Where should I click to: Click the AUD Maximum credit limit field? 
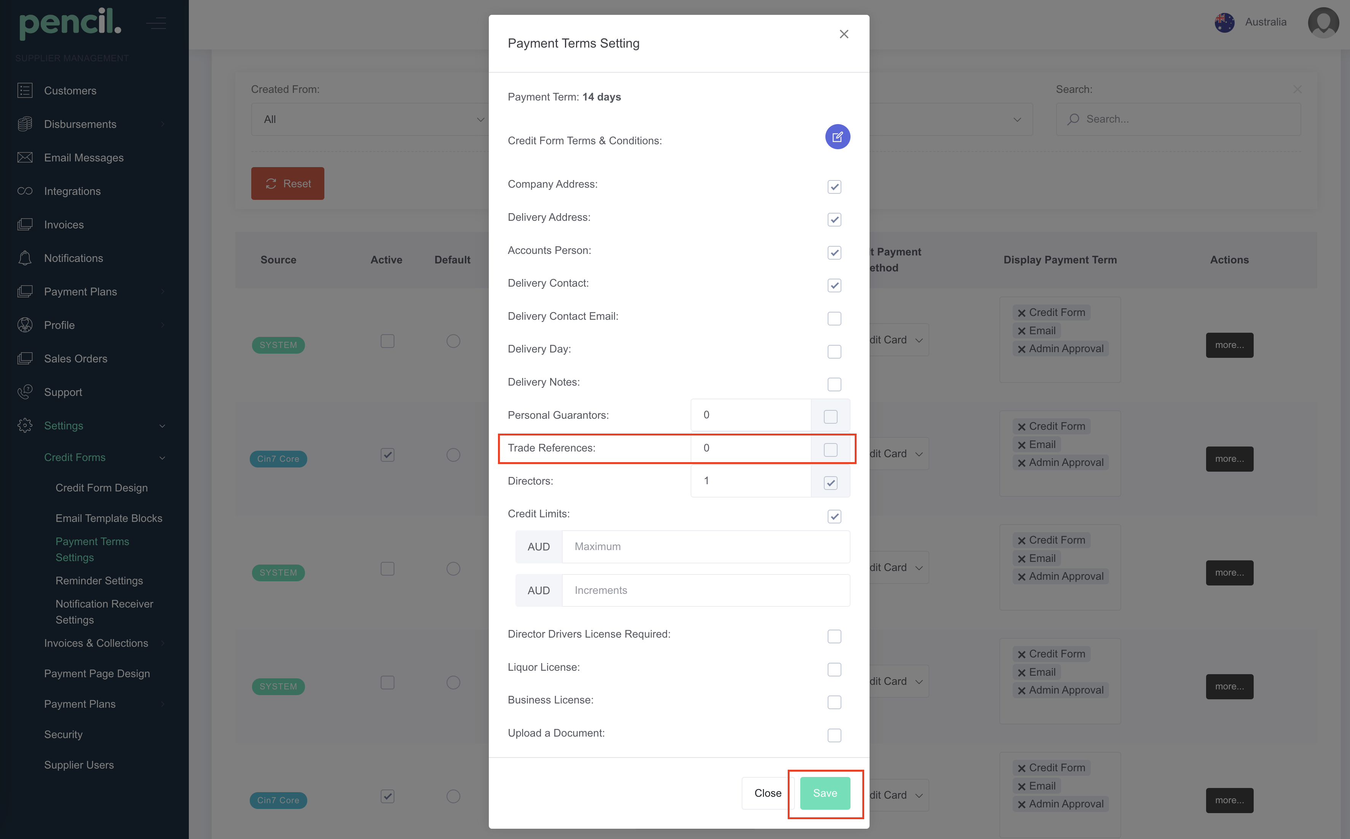(x=706, y=547)
